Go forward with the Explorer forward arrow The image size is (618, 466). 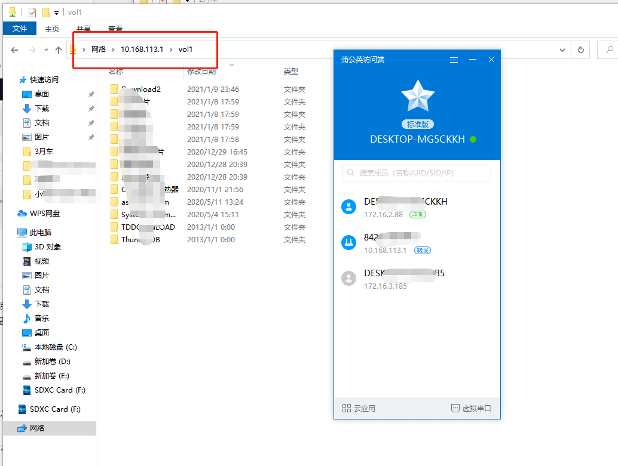coord(32,50)
